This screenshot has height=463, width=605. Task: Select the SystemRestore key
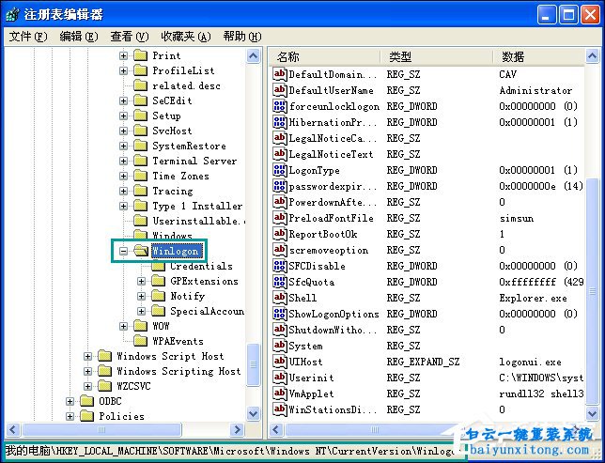(189, 146)
